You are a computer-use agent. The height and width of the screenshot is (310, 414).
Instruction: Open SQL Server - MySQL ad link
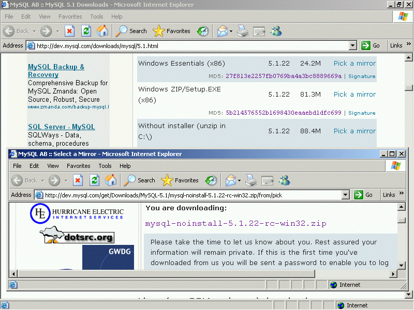(x=61, y=127)
